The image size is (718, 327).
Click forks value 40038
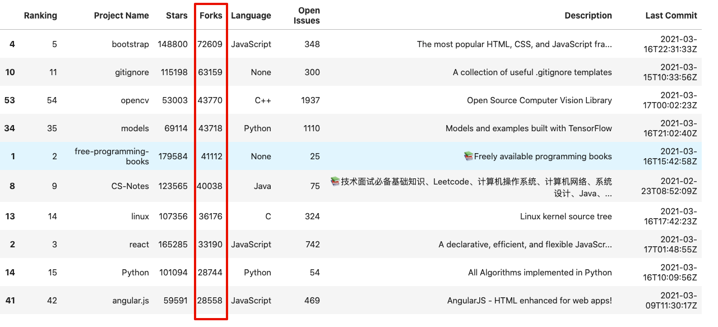[210, 186]
